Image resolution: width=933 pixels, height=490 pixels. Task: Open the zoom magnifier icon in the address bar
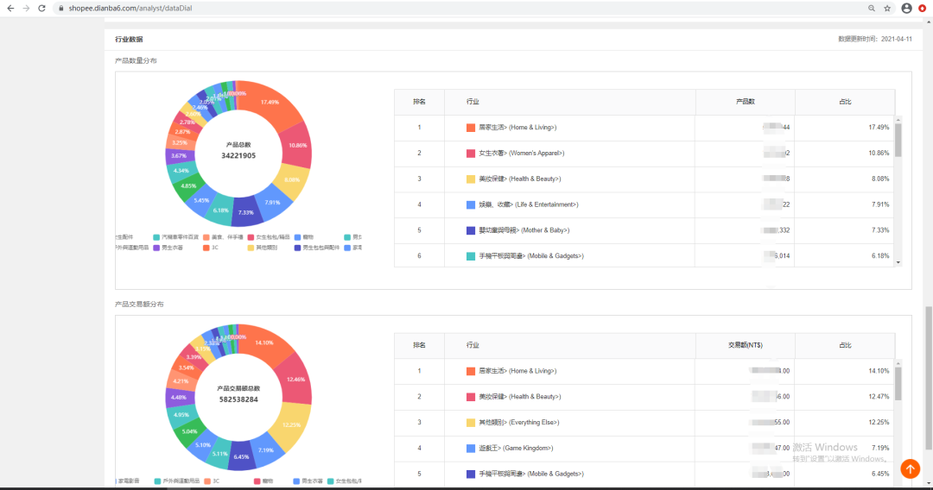click(871, 9)
